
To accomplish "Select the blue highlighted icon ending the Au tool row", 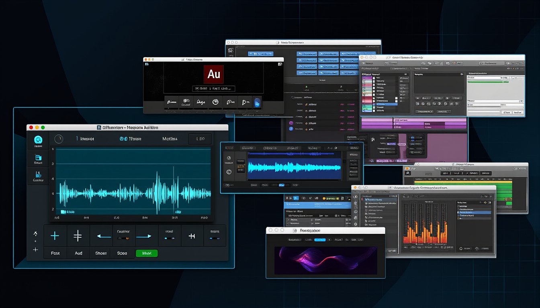I will pos(257,103).
